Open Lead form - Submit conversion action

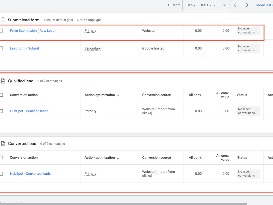(x=24, y=48)
